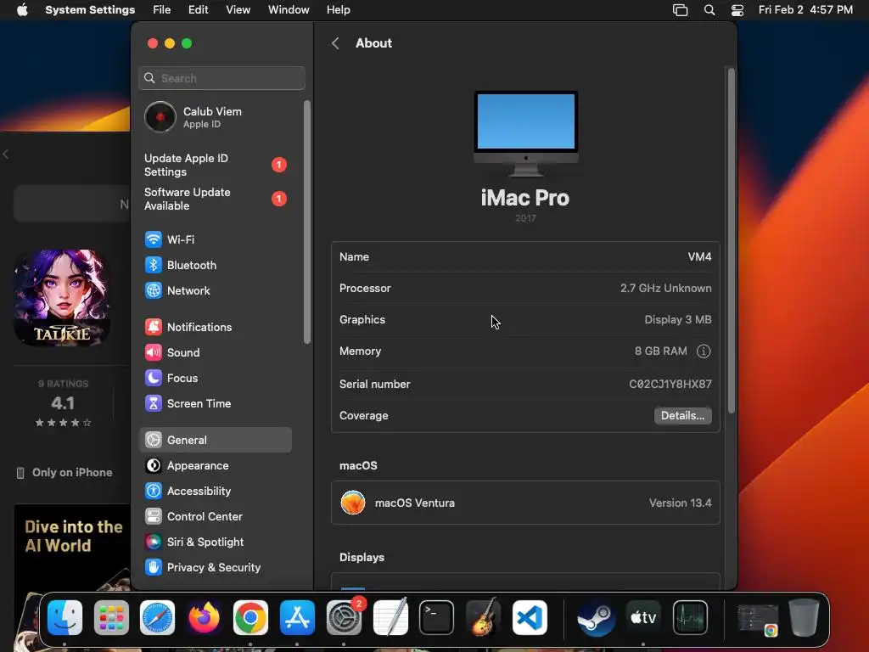Image resolution: width=869 pixels, height=652 pixels.
Task: Click the Memory info icon
Action: pos(704,351)
